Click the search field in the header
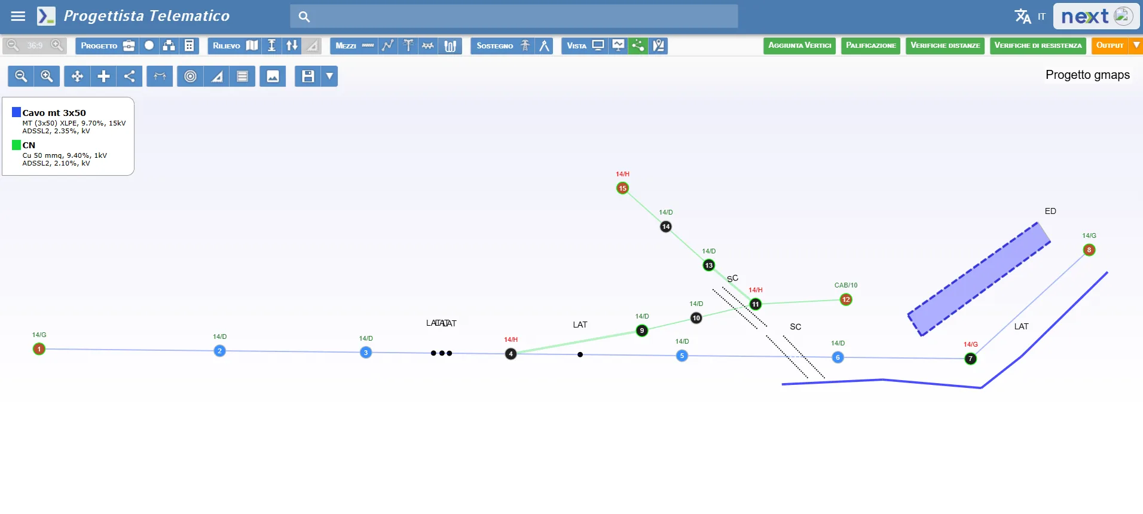Image resolution: width=1143 pixels, height=514 pixels. click(514, 16)
